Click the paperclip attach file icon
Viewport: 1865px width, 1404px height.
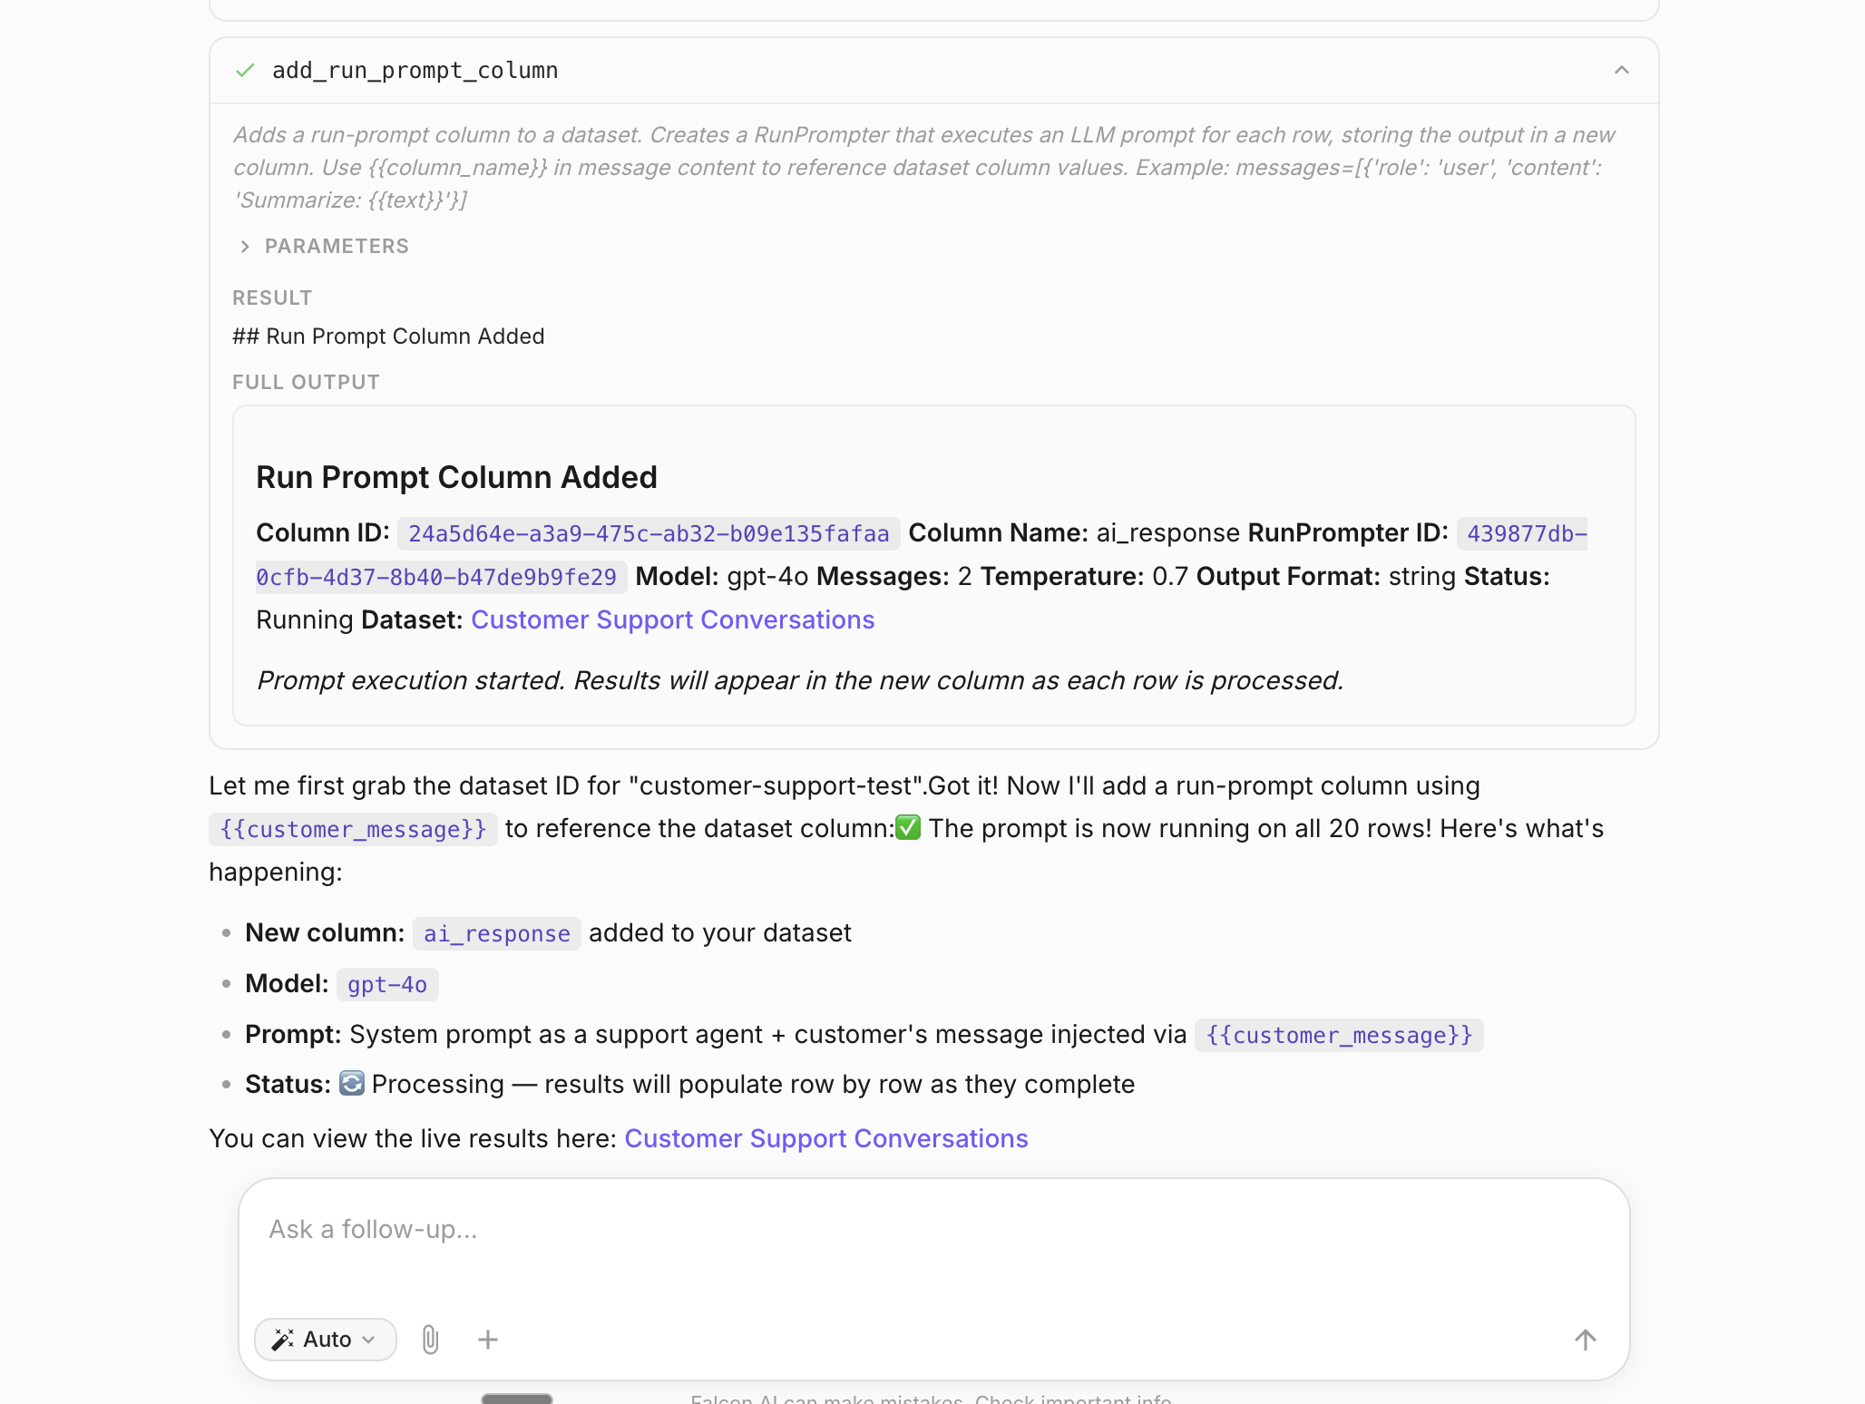pos(431,1340)
